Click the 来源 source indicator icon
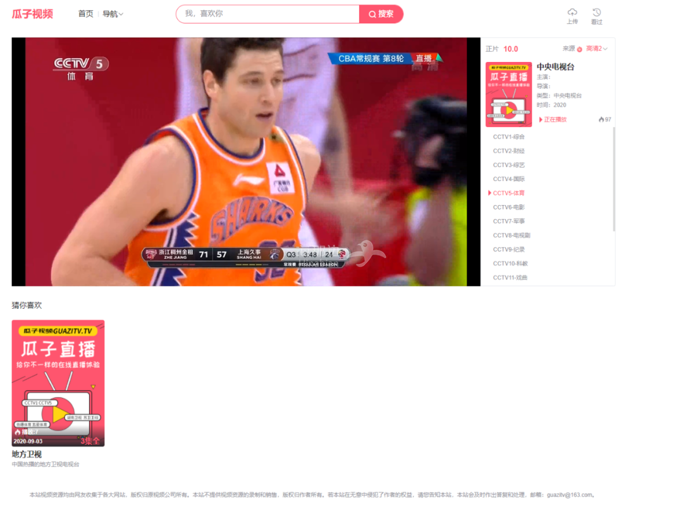Viewport: 683px width, 510px height. 579,49
